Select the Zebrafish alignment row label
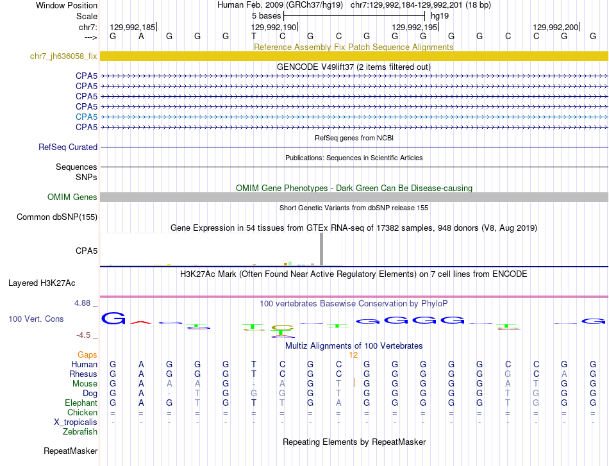Image resolution: width=609 pixels, height=466 pixels. click(80, 432)
